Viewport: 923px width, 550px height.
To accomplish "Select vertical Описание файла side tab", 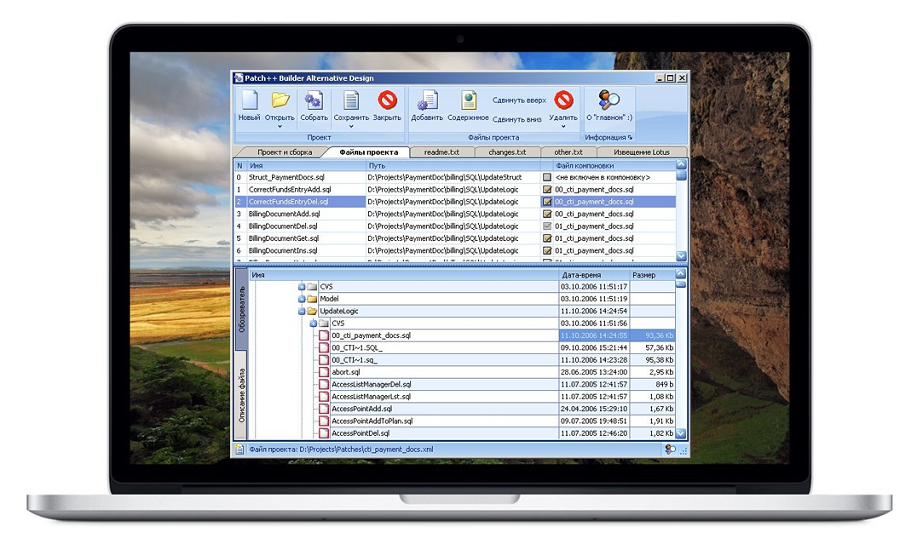I will [x=241, y=395].
